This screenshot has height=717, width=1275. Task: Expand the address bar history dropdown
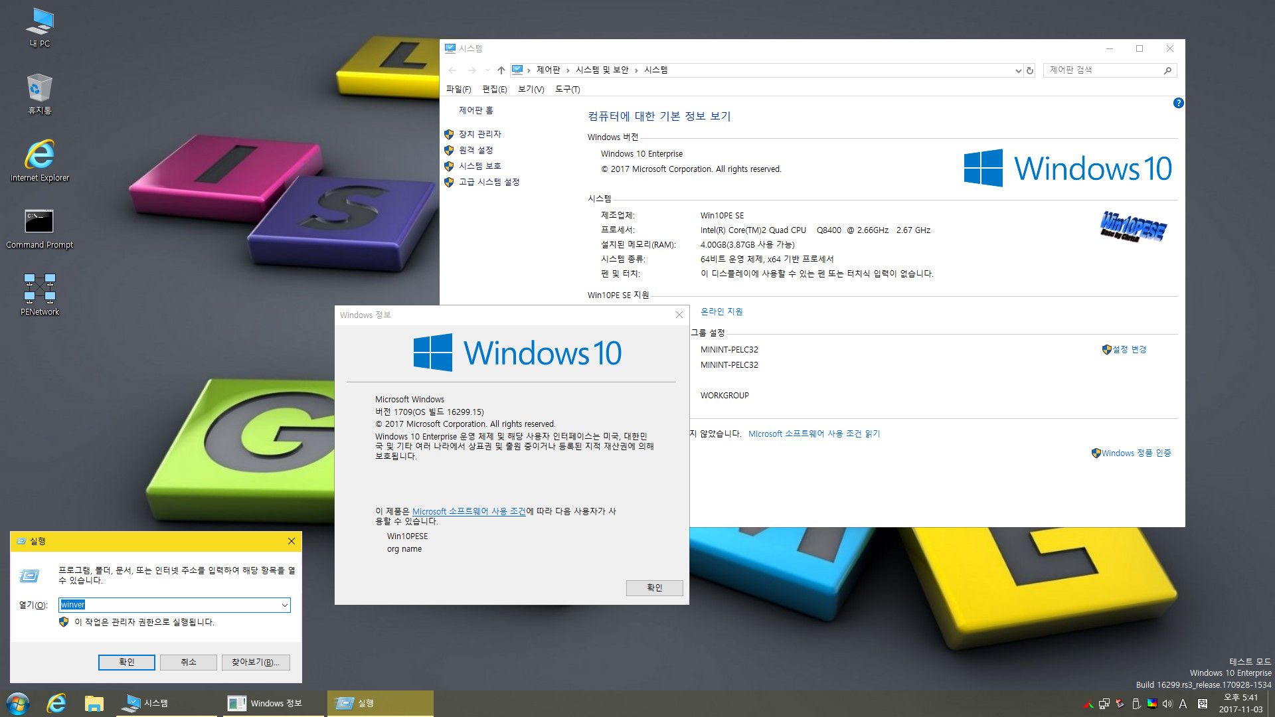pyautogui.click(x=1018, y=70)
